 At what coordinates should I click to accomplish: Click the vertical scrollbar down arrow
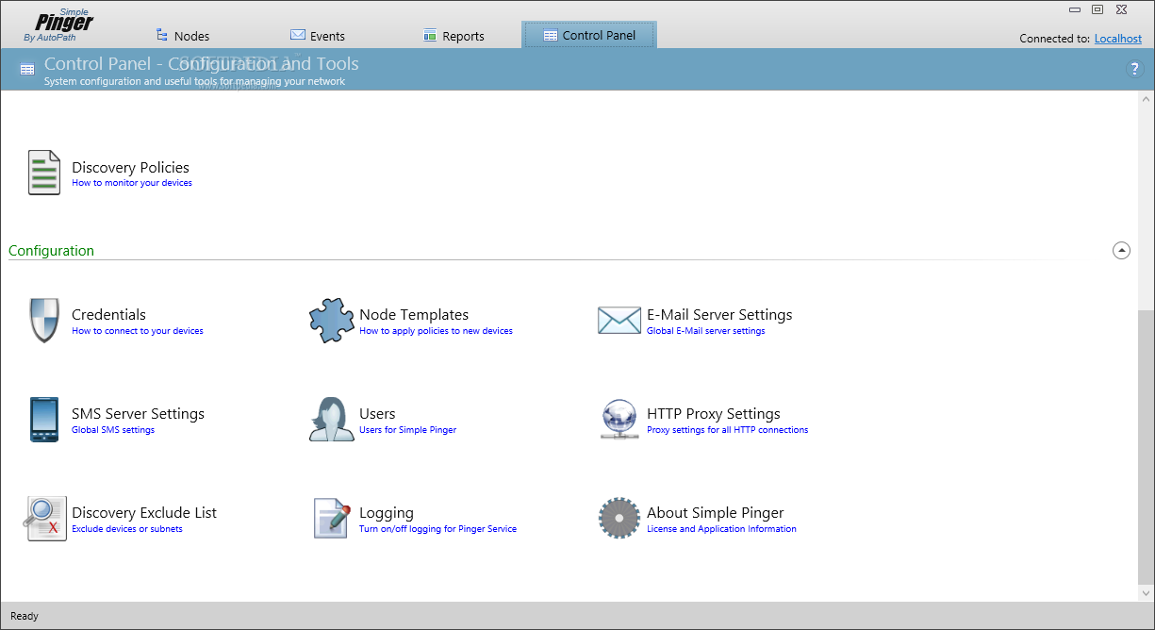[1147, 593]
